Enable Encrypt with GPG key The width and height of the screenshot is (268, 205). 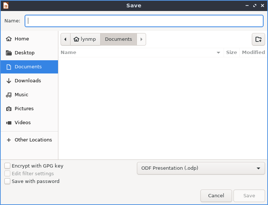pyautogui.click(x=7, y=166)
